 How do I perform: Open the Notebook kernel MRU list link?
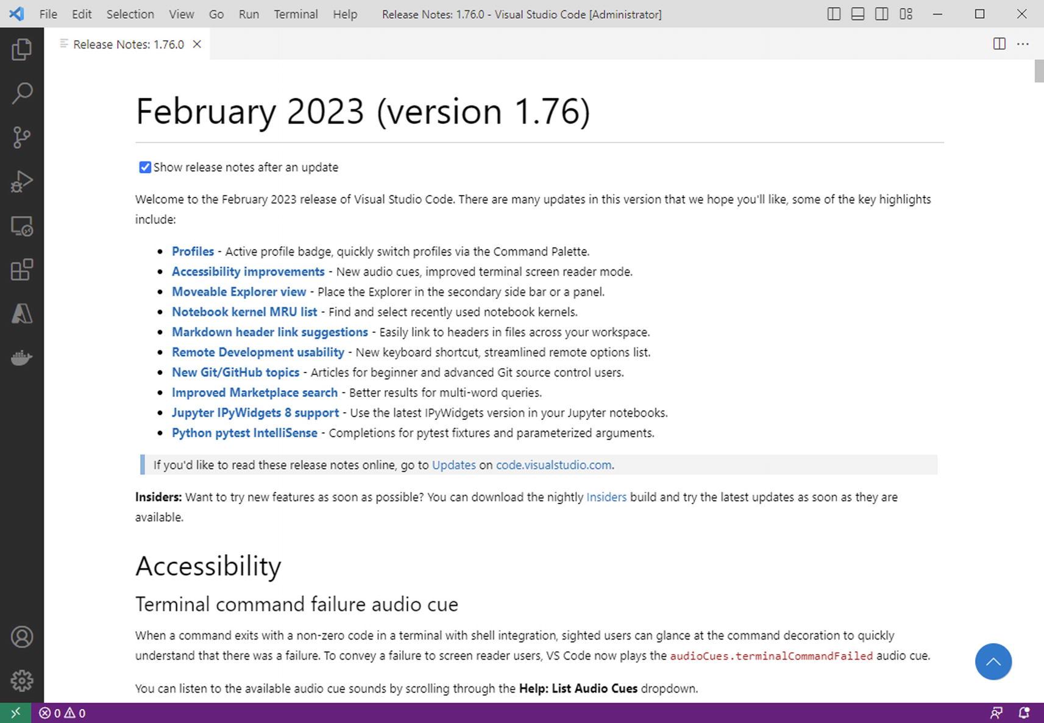coord(244,312)
